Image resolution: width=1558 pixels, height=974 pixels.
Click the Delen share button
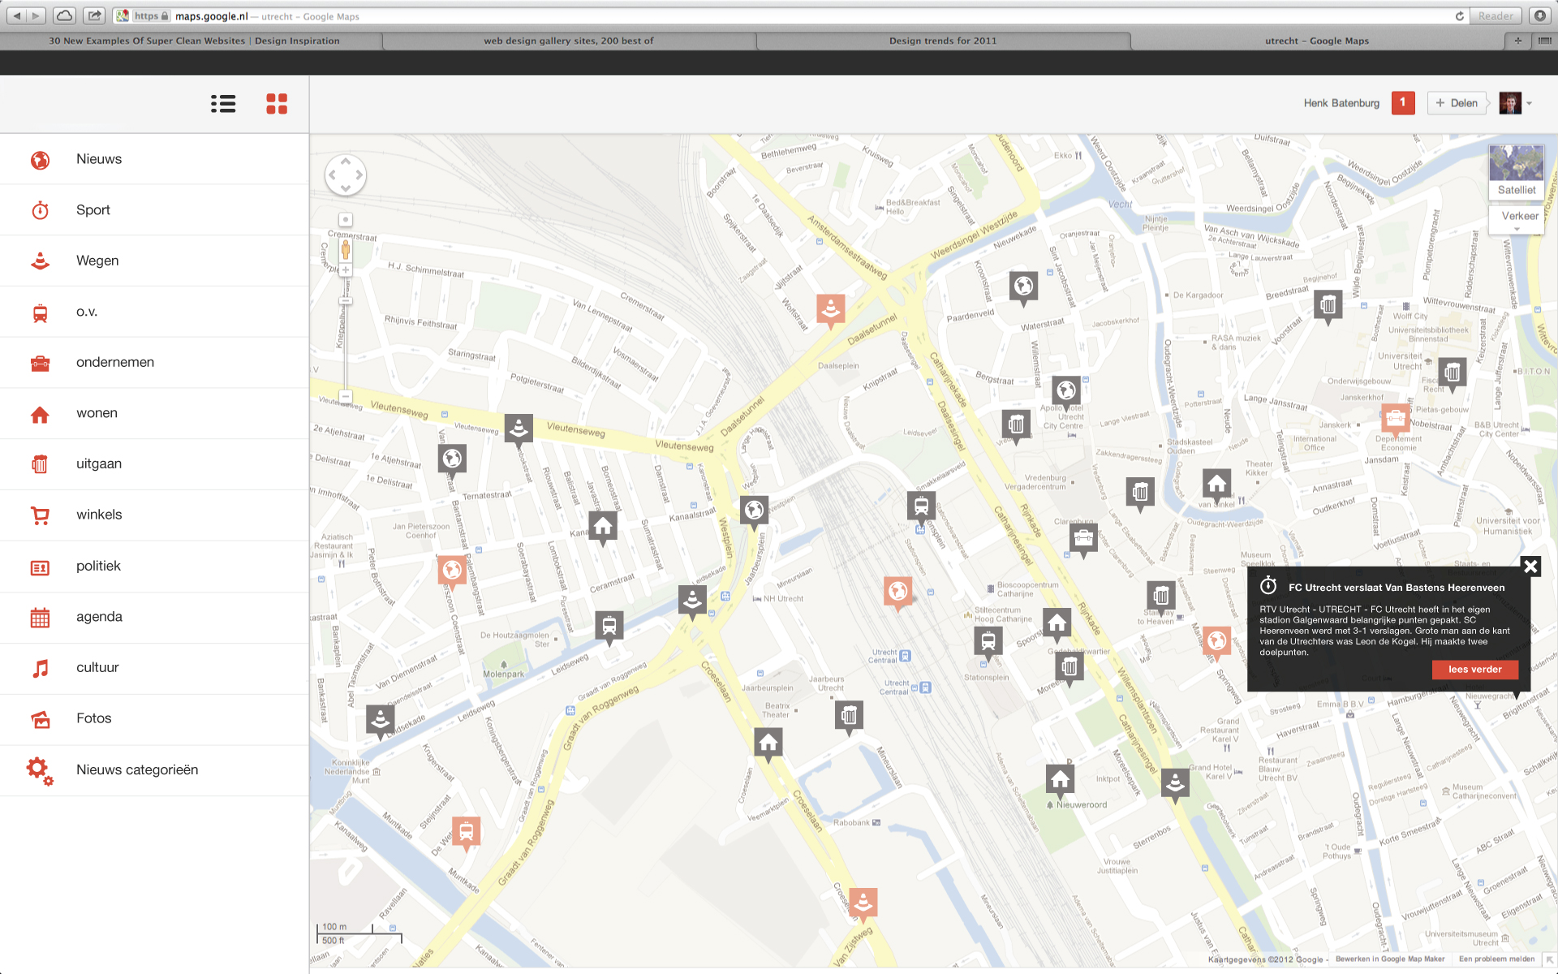[1457, 103]
